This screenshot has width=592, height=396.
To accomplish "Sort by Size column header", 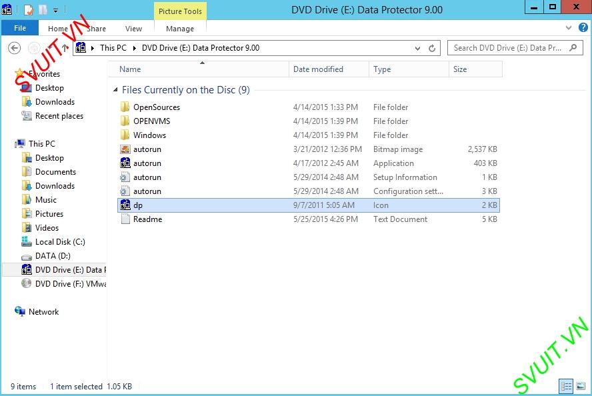I will [x=475, y=69].
